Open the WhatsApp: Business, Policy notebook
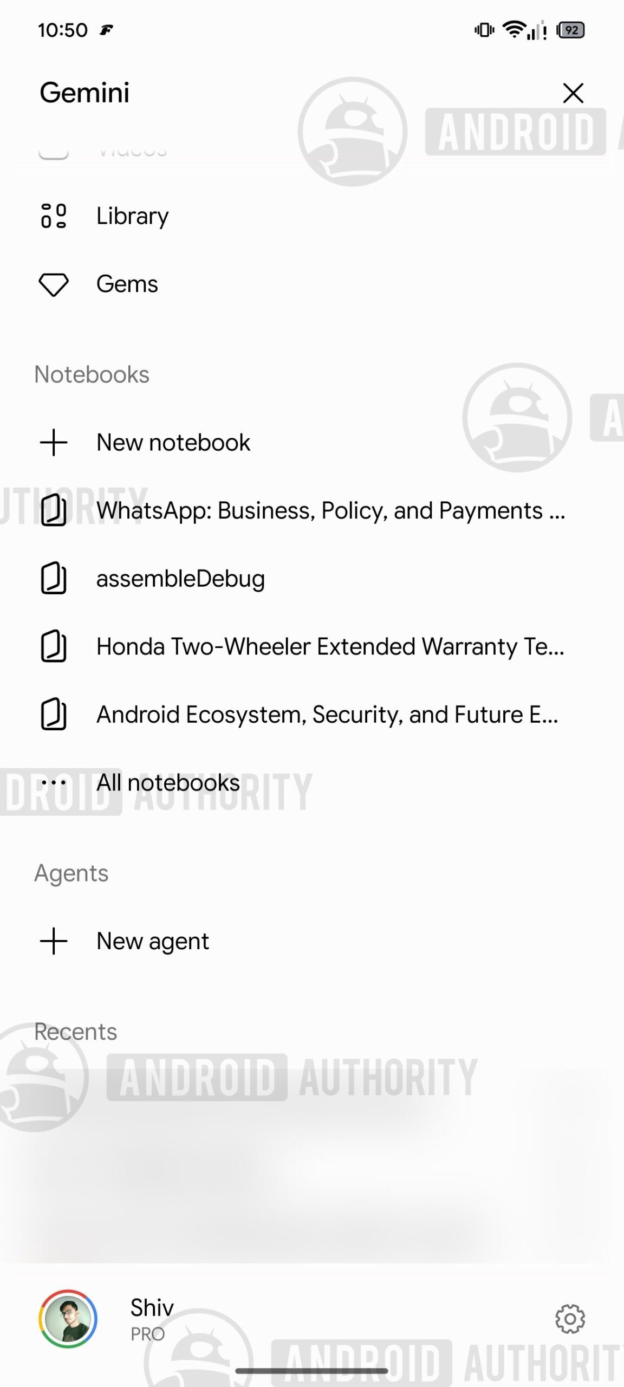 tap(312, 510)
